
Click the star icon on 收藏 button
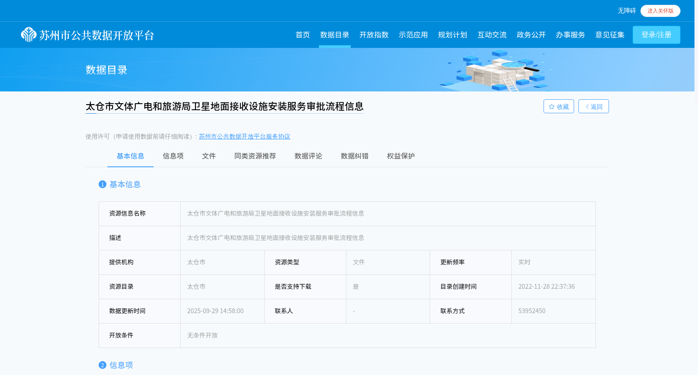tap(551, 107)
